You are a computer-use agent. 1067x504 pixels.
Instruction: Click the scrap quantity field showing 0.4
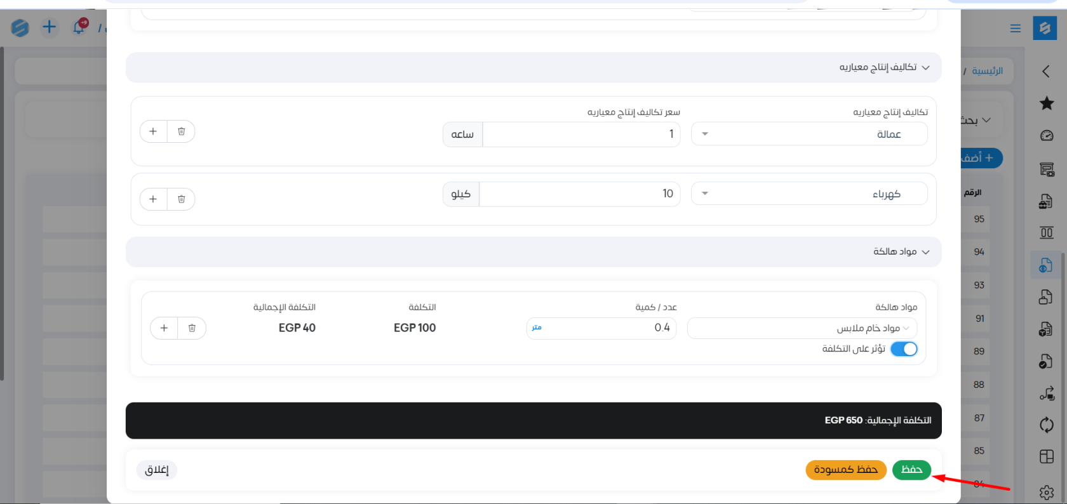click(x=610, y=328)
